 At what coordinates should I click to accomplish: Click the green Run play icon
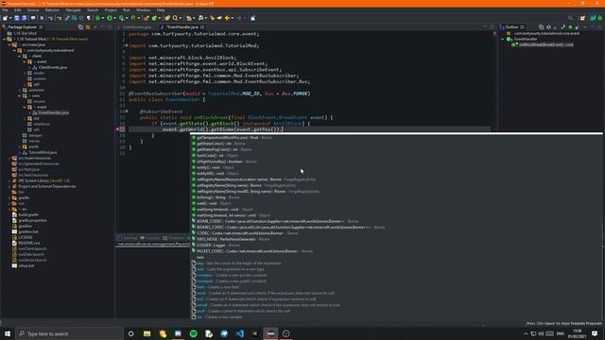110,18
